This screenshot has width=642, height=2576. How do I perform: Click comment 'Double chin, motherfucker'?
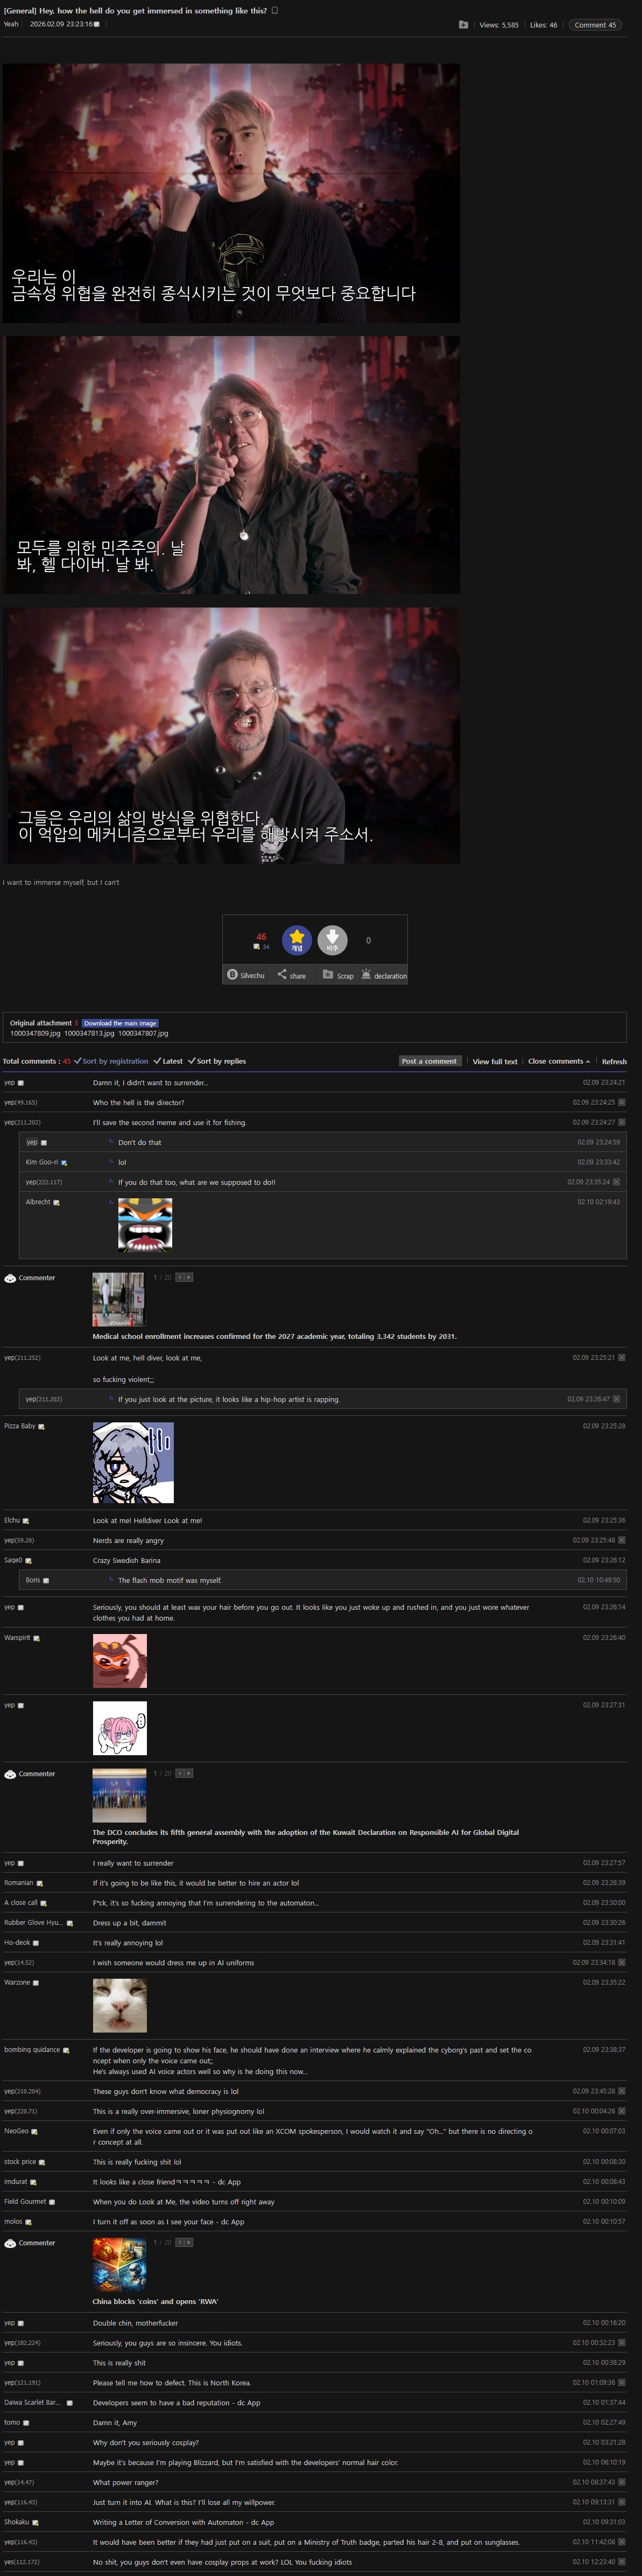pyautogui.click(x=136, y=2323)
